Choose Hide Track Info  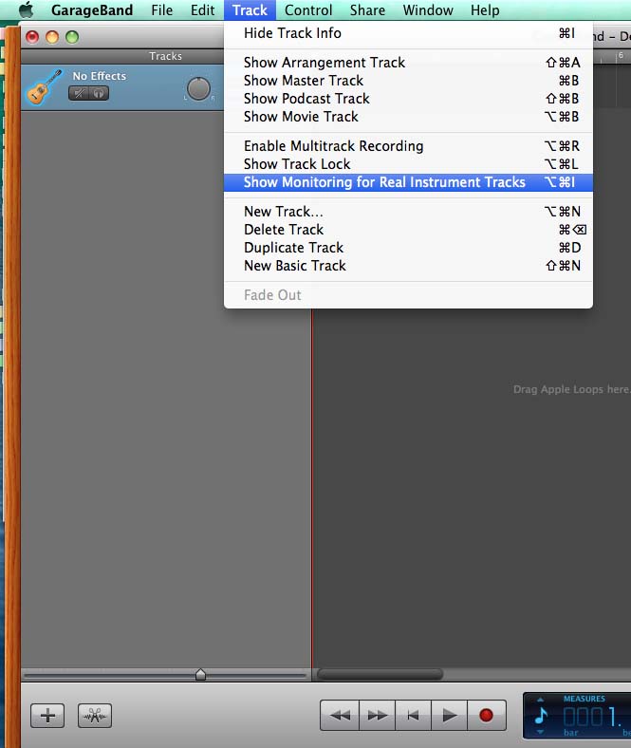coord(408,33)
